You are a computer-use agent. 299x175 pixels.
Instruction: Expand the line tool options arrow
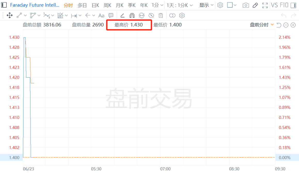coord(25,15)
